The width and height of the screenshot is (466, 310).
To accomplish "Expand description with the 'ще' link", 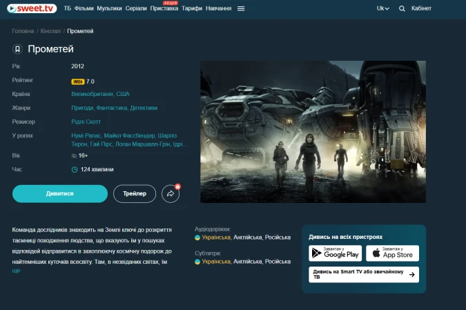I will (16, 271).
